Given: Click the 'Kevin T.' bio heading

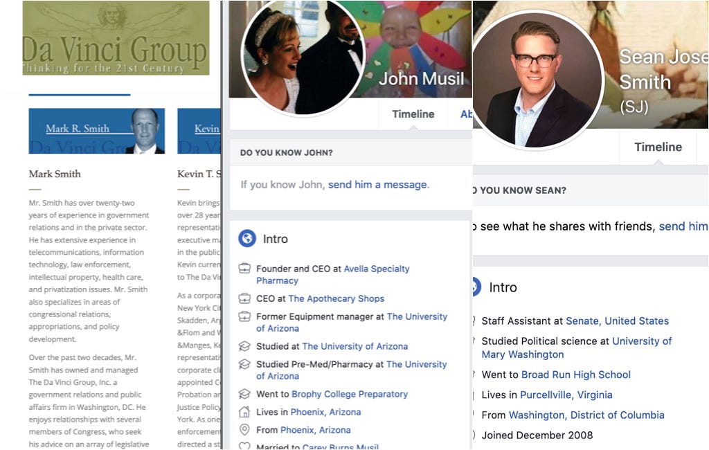Looking at the screenshot, I should pyautogui.click(x=199, y=174).
